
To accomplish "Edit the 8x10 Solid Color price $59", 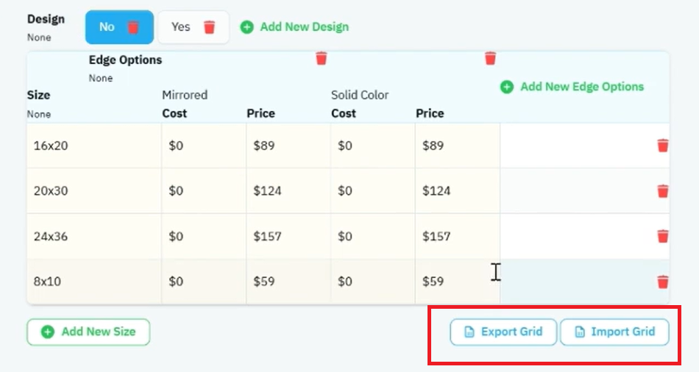I will [x=458, y=282].
